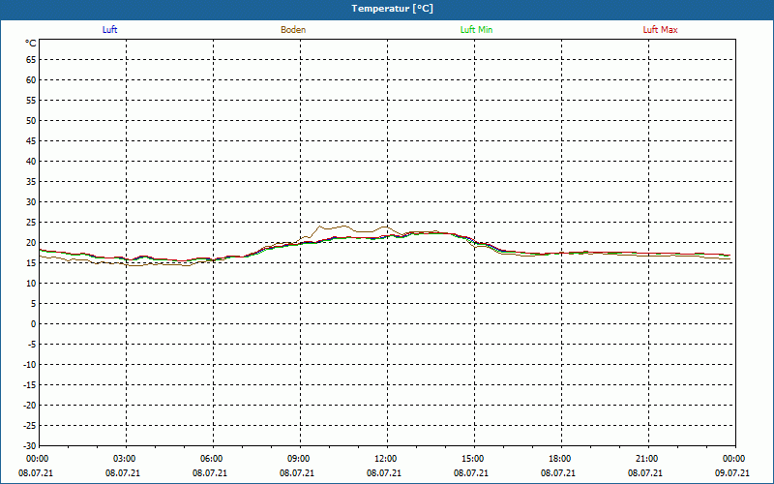Click the 20 y-axis value

click(31, 243)
